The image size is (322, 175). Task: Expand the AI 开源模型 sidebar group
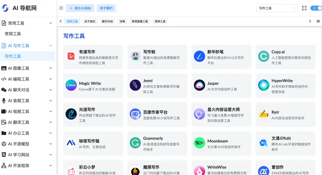tap(27, 144)
